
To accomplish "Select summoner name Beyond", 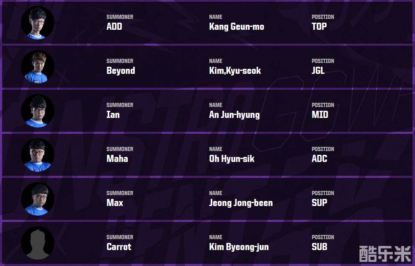I will tap(121, 71).
